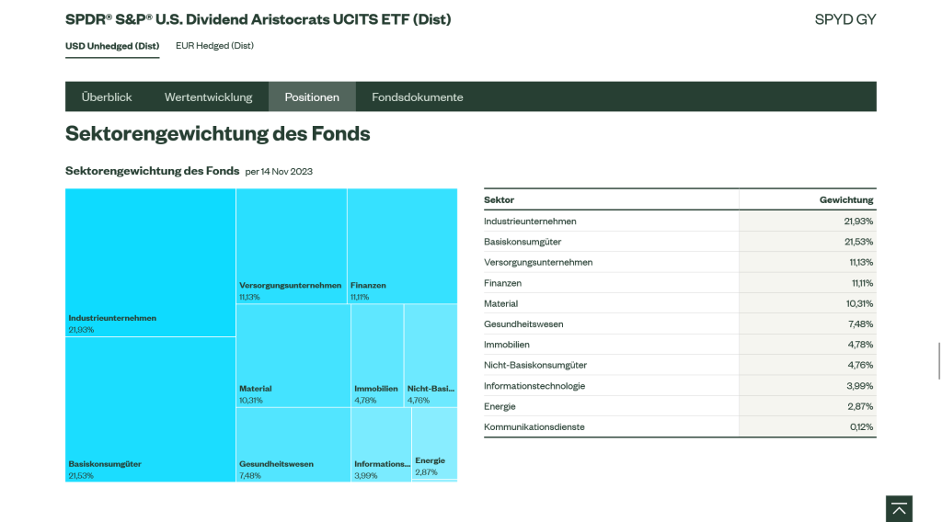Click the 'per 14 Nov 2023' date text
The image size is (942, 522).
click(279, 172)
